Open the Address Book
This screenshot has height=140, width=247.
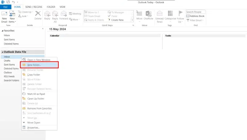click(195, 16)
